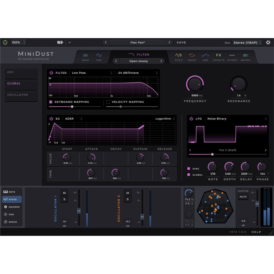
Task: Enable the Velocity Mapping checkbox
Action: [108, 102]
